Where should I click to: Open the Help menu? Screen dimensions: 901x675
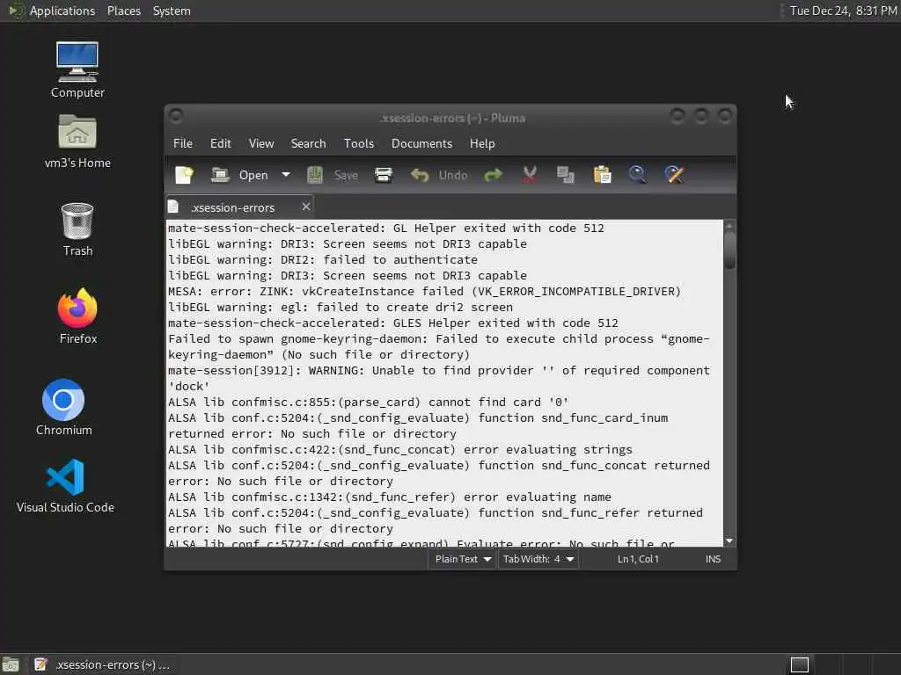pyautogui.click(x=482, y=143)
